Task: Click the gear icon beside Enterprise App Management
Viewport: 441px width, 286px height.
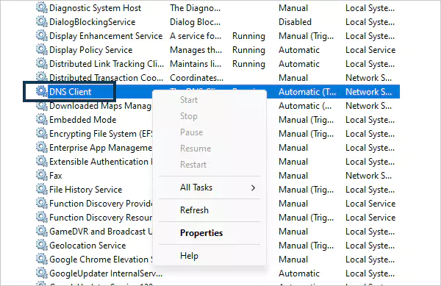Action: (x=42, y=147)
